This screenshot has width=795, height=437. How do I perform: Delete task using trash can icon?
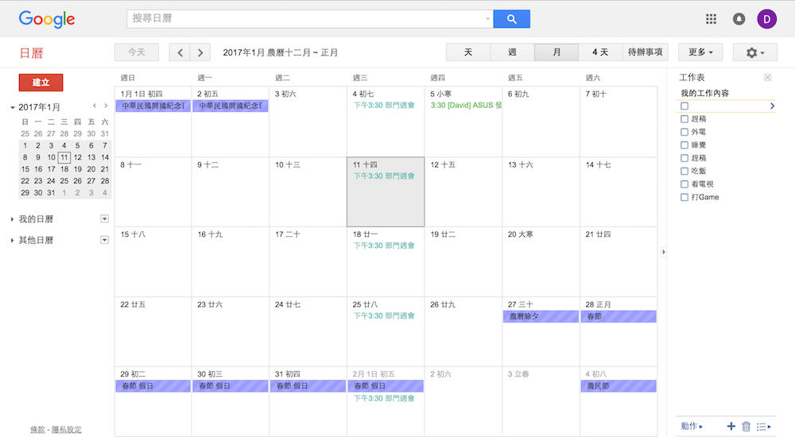pyautogui.click(x=746, y=427)
